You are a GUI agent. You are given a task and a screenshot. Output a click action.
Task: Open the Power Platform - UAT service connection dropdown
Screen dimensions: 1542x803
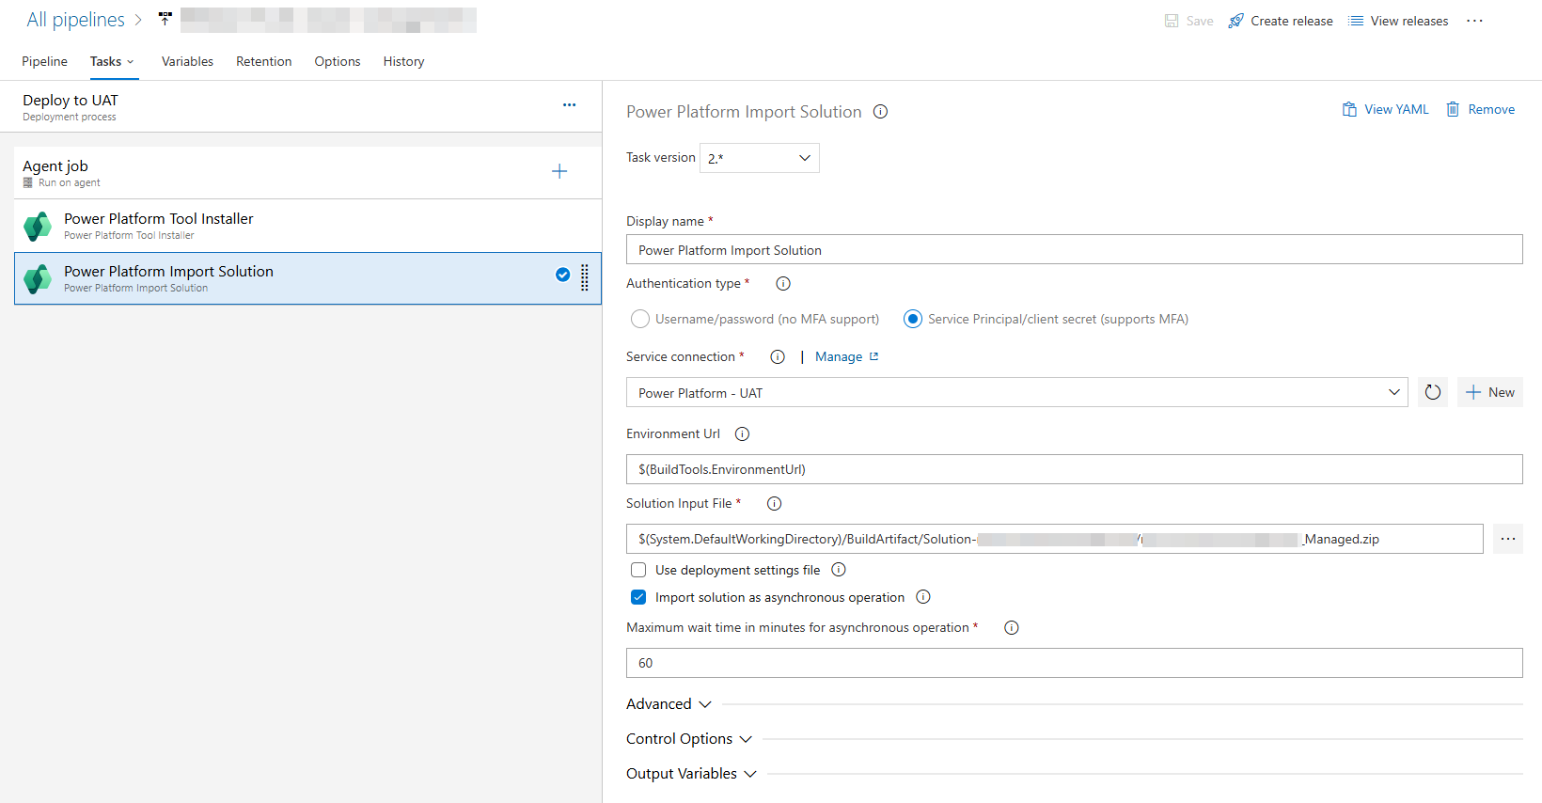pyautogui.click(x=1016, y=392)
